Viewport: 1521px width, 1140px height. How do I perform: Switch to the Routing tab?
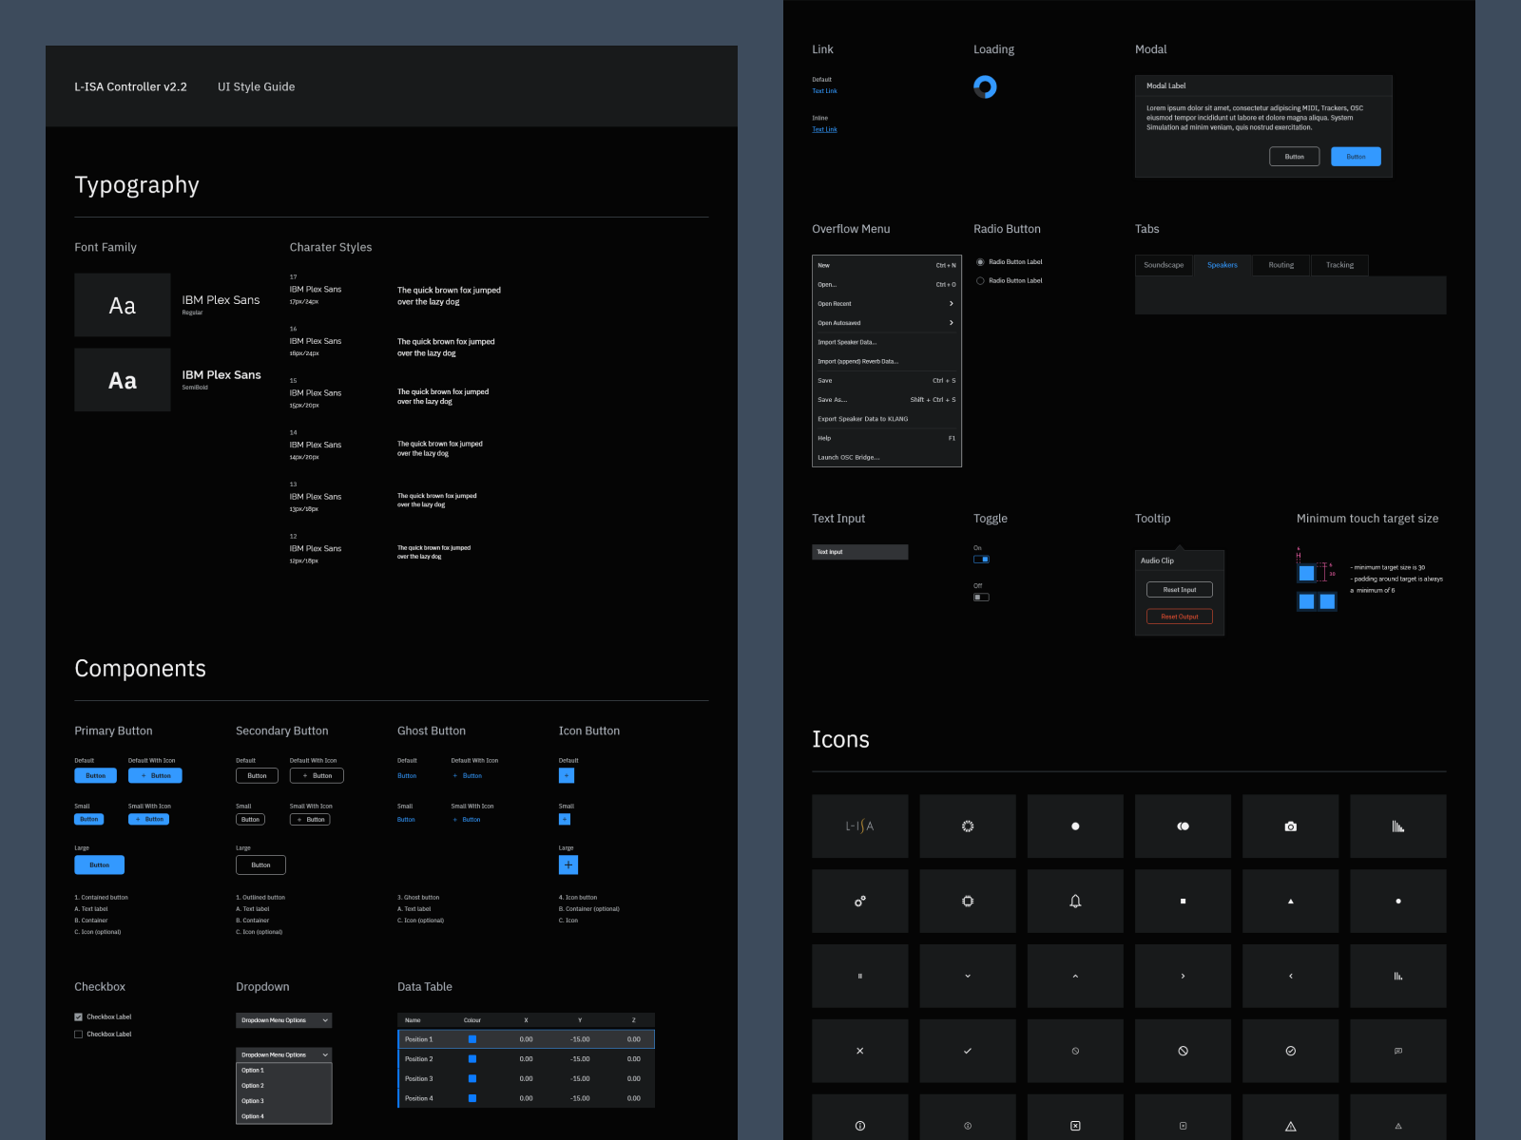coord(1280,265)
